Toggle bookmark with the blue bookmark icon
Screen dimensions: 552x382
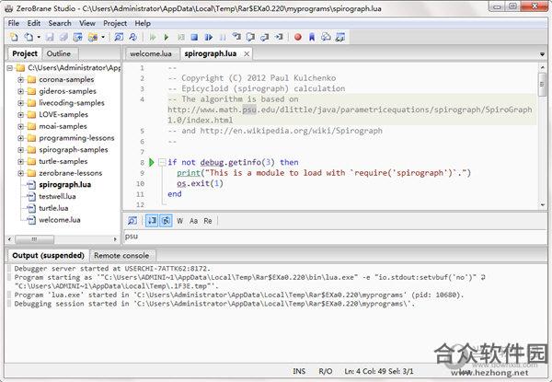[x=312, y=37]
